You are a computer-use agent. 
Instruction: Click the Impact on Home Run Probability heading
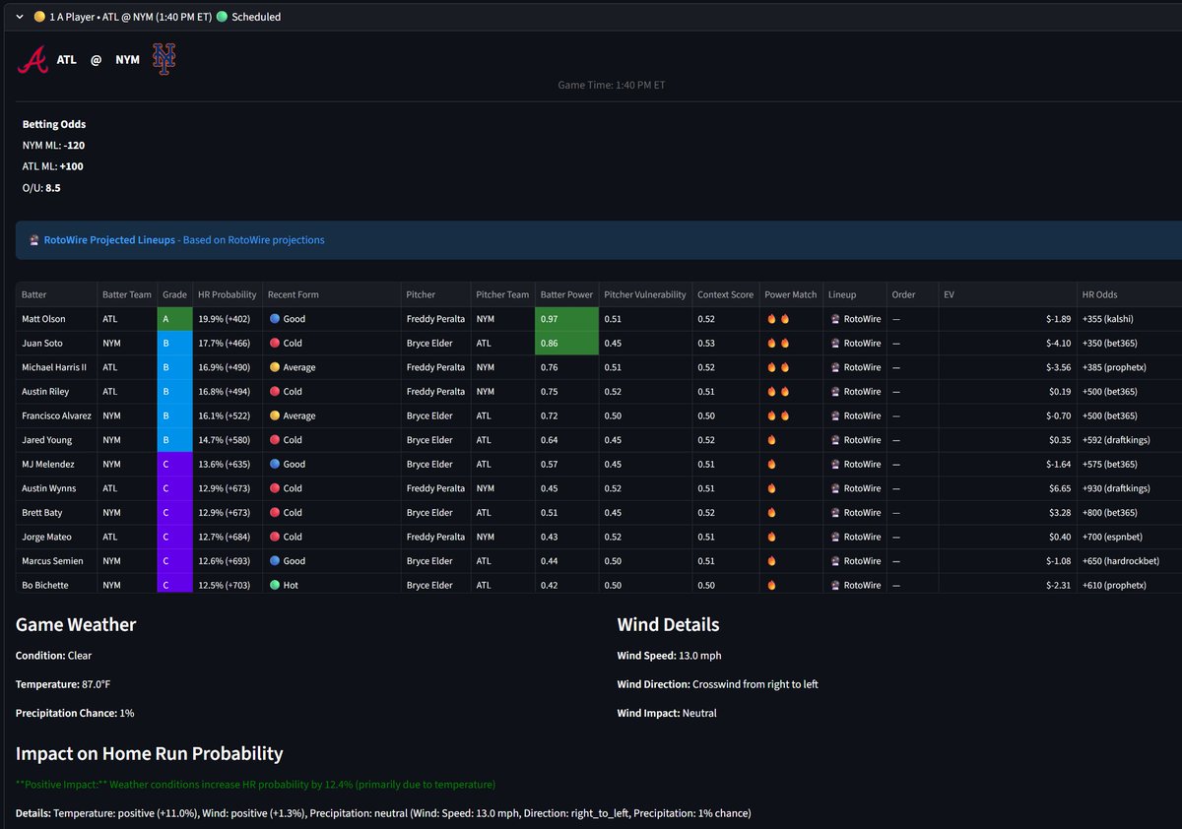click(149, 753)
